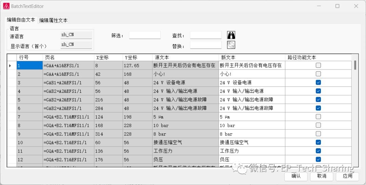Viewport: 366px width, 185px height.
Task: Click the 新文本 column header
Action: [x=252, y=57]
